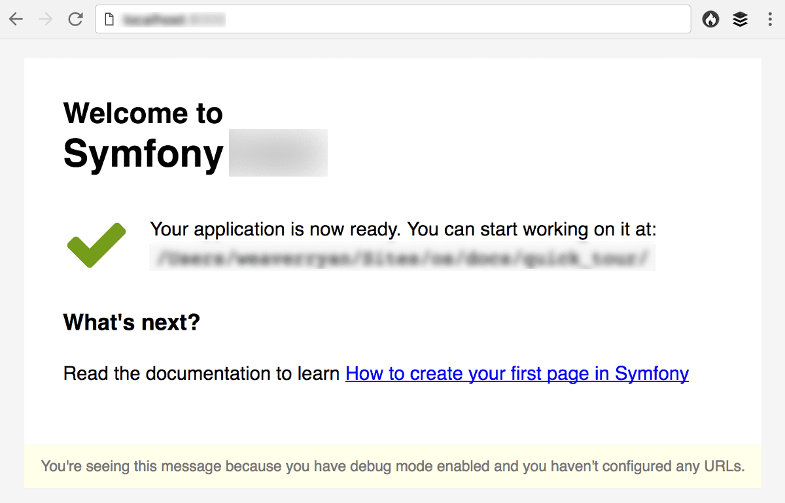Viewport: 785px width, 503px height.
Task: Click the blurred URL text in address bar
Action: point(173,20)
